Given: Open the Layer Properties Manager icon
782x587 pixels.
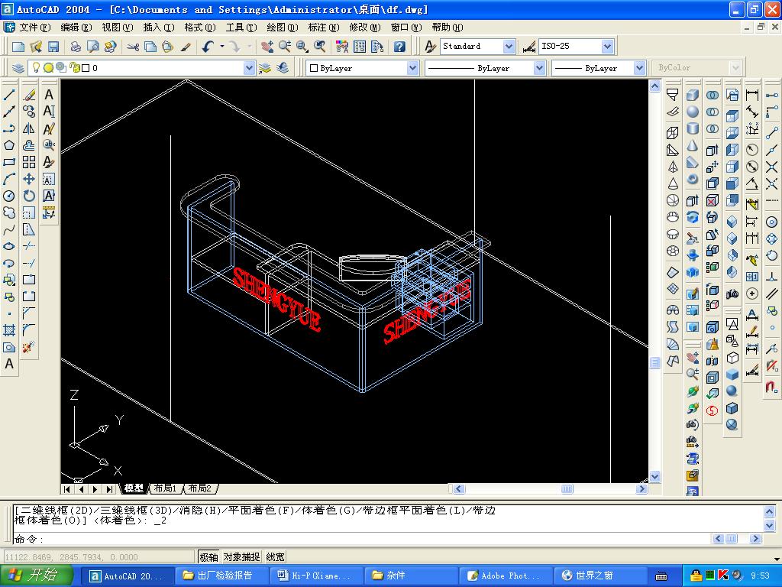Looking at the screenshot, I should pyautogui.click(x=18, y=68).
